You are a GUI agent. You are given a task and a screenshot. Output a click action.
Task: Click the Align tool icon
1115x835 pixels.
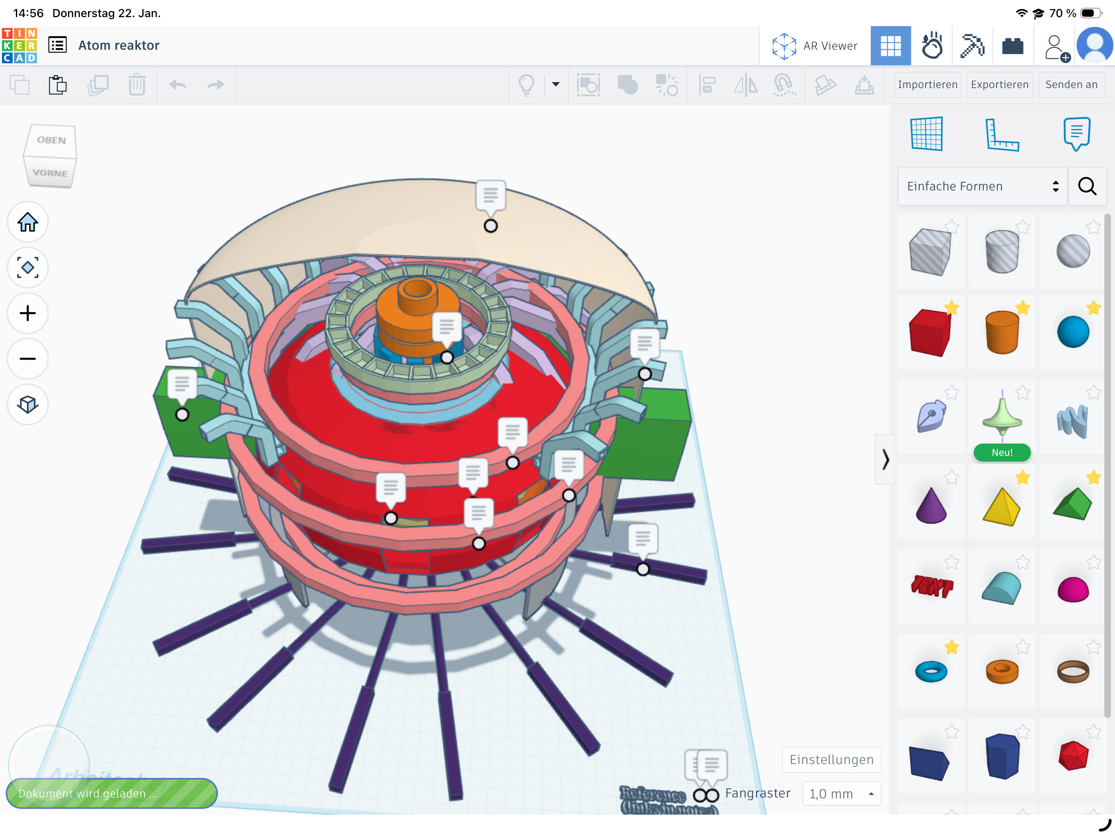coord(707,85)
